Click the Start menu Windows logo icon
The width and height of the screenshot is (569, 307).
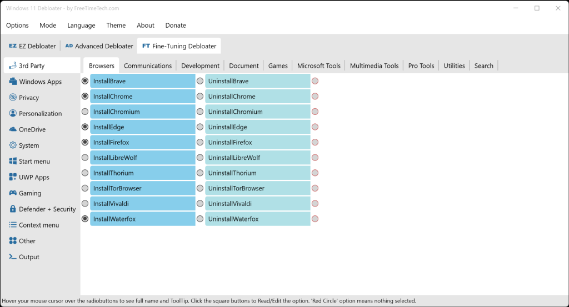point(13,162)
